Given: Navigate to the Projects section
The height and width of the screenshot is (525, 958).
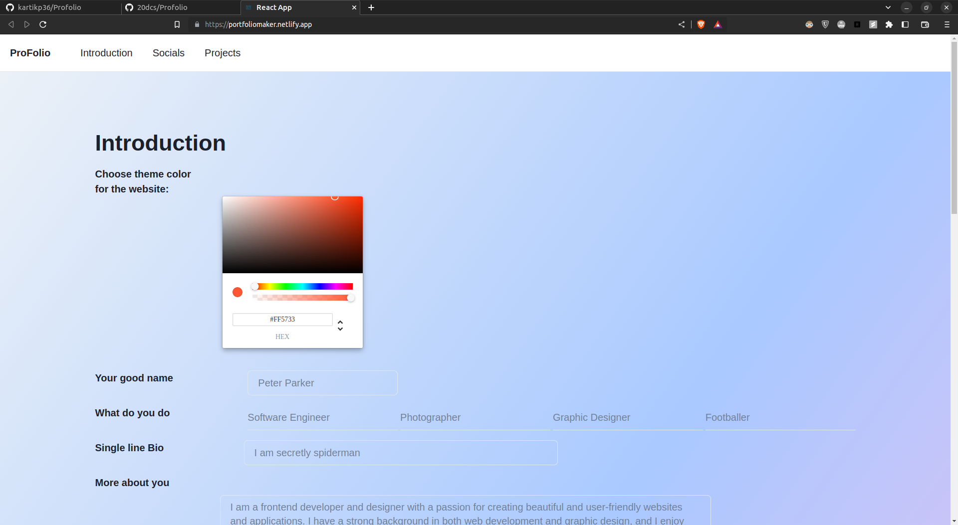Looking at the screenshot, I should (222, 53).
